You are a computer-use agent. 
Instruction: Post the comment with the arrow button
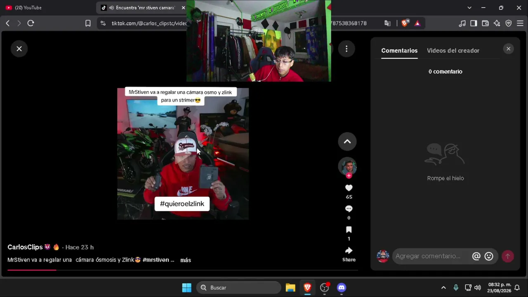coord(508,256)
